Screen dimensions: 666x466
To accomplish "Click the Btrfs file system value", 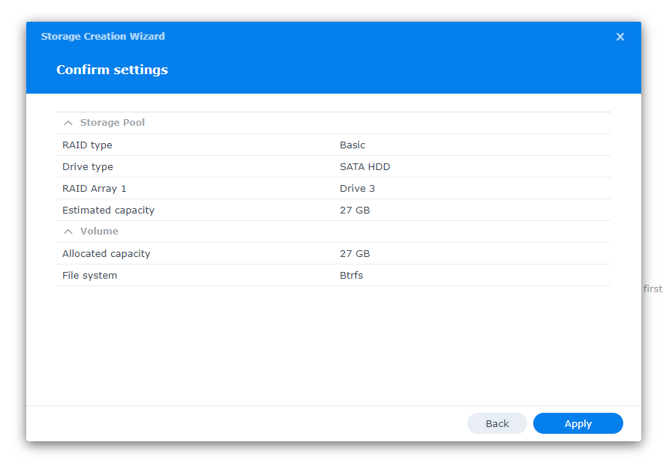I will pos(351,275).
